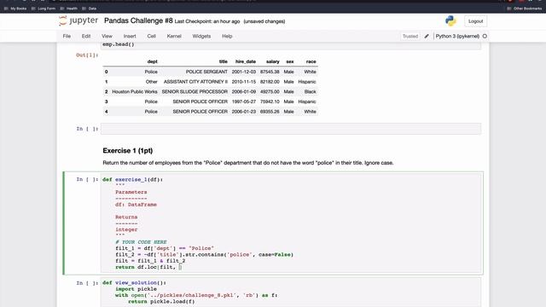Click the race column header
Screen dimensions: 546x307
[x=311, y=61]
